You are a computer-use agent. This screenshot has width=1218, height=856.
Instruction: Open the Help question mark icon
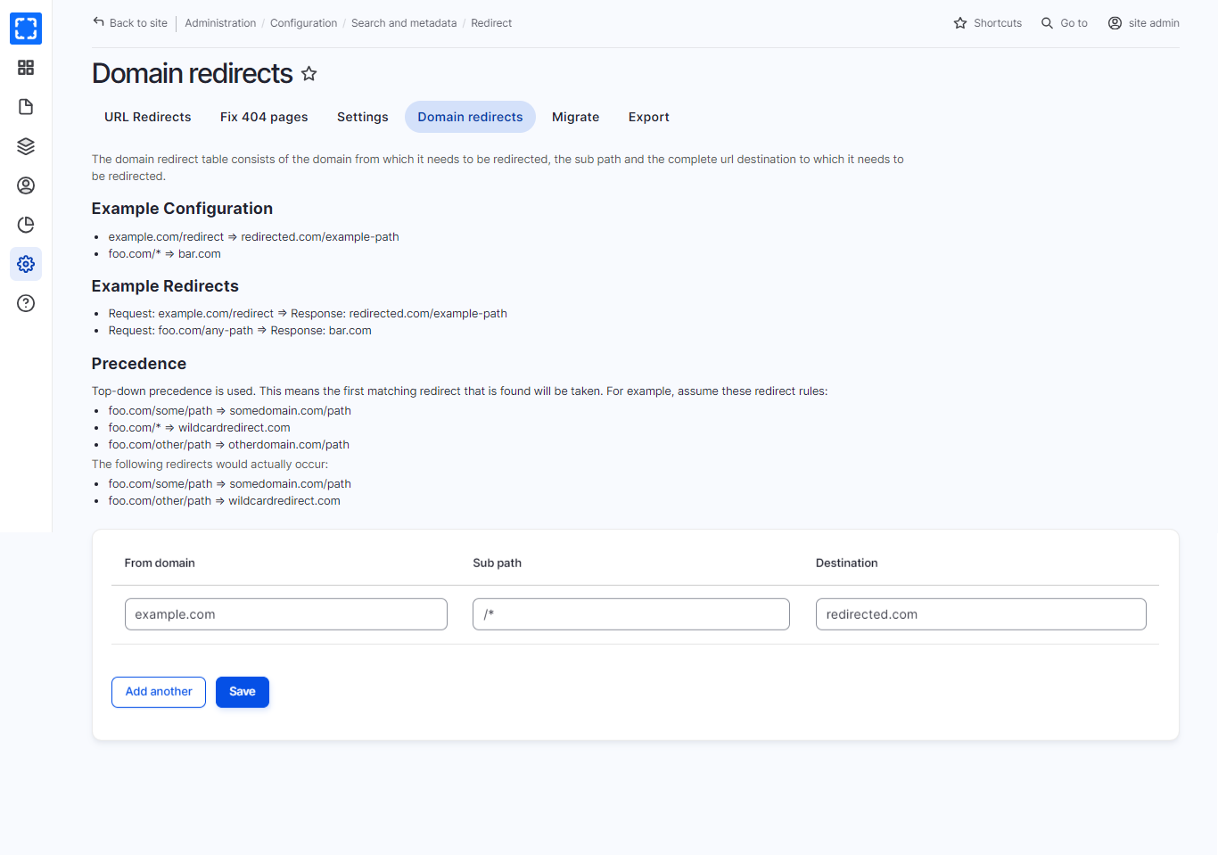(x=26, y=303)
